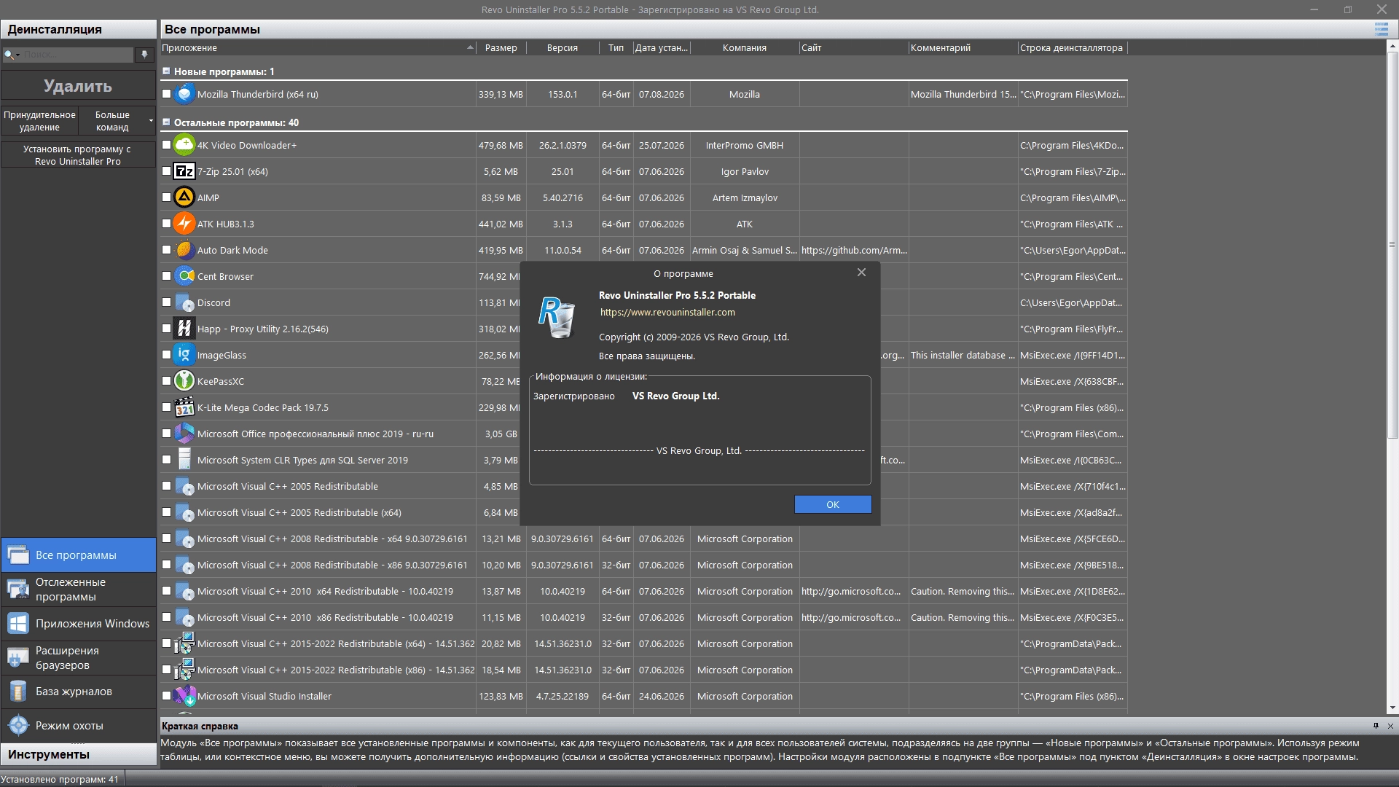Sort list by Дата установки column header
The height and width of the screenshot is (787, 1399).
(x=662, y=48)
